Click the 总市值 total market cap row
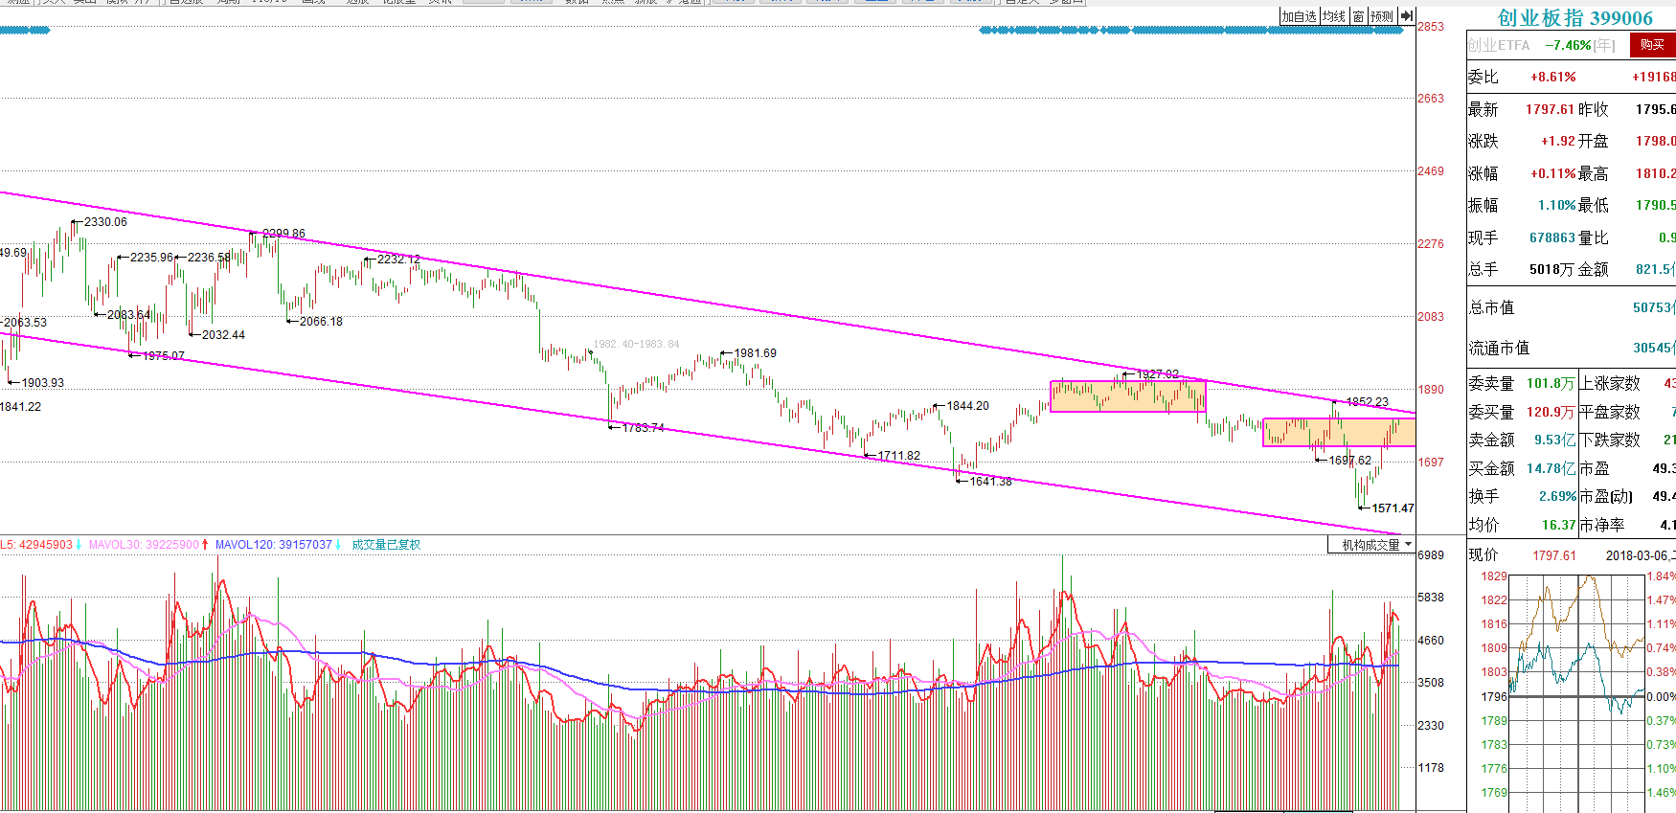Image resolution: width=1676 pixels, height=813 pixels. click(1572, 307)
